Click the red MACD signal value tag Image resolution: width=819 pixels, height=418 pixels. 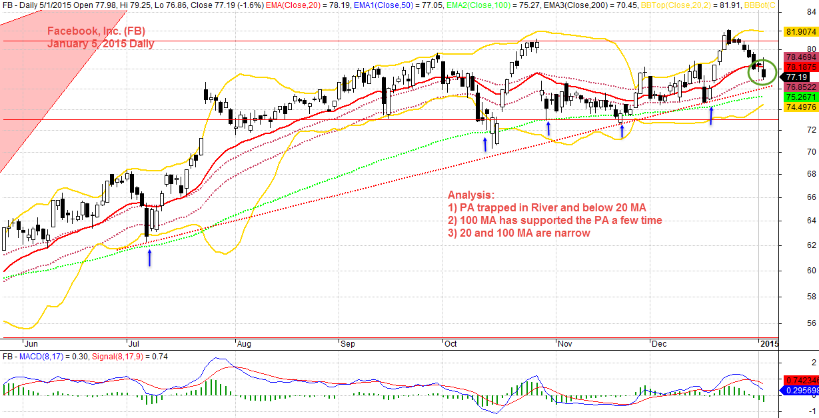(801, 379)
